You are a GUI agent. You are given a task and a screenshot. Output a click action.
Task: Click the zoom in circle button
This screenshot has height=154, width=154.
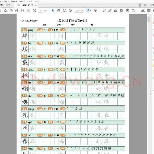tap(70, 11)
